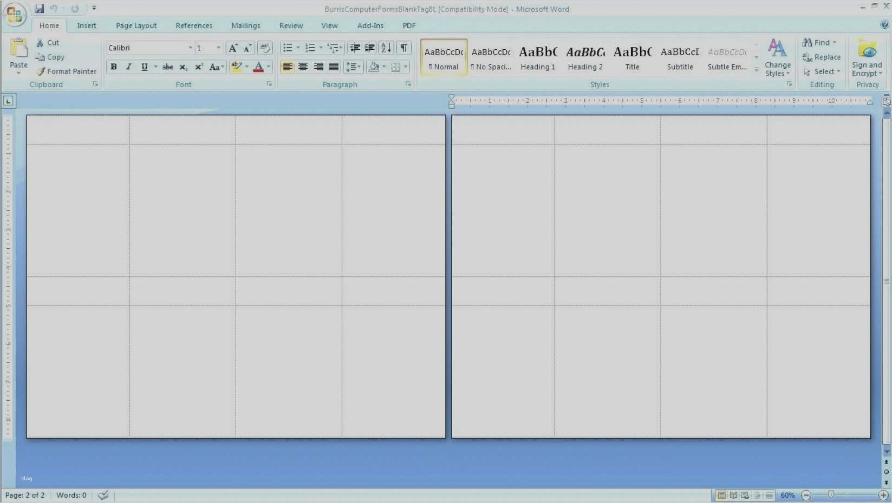The width and height of the screenshot is (892, 503).
Task: Click Sign and Encrypt
Action: pos(867,58)
